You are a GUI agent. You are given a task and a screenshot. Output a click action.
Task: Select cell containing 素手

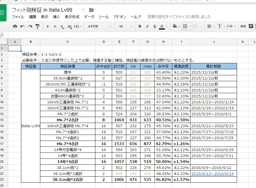tap(68, 72)
